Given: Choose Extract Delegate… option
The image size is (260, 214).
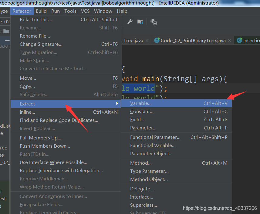Looking at the screenshot, I should pyautogui.click(x=177, y=189).
